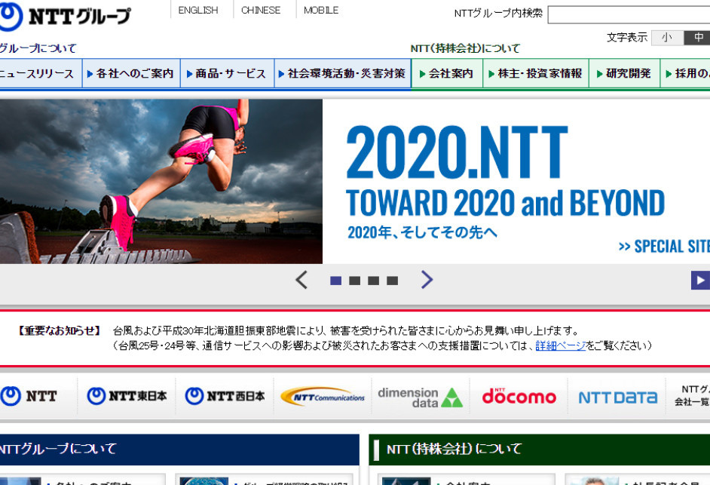710x485 pixels.
Task: Open the NTT DATA logo link
Action: tap(617, 398)
